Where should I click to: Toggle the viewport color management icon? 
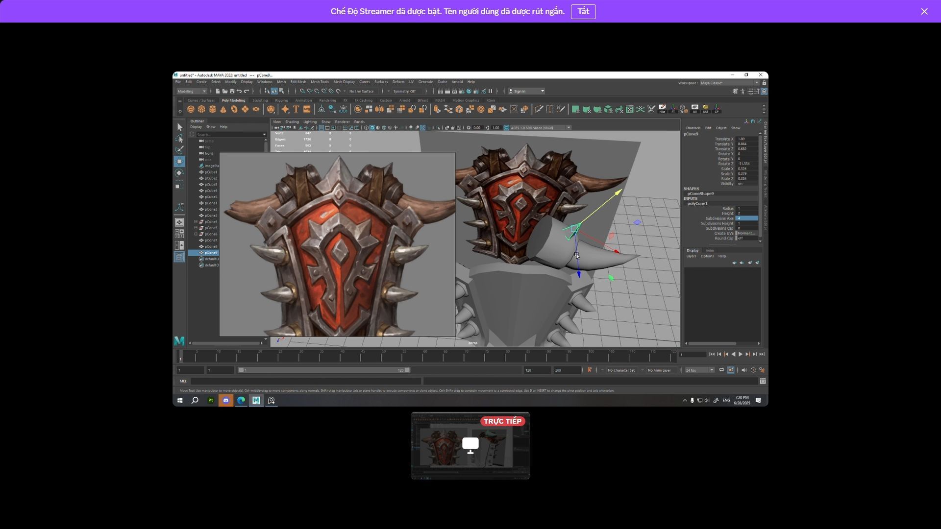506,128
